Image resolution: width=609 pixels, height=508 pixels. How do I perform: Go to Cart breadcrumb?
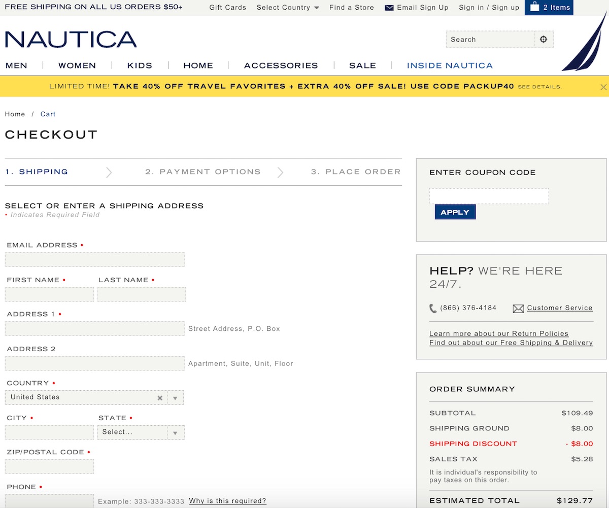[48, 114]
